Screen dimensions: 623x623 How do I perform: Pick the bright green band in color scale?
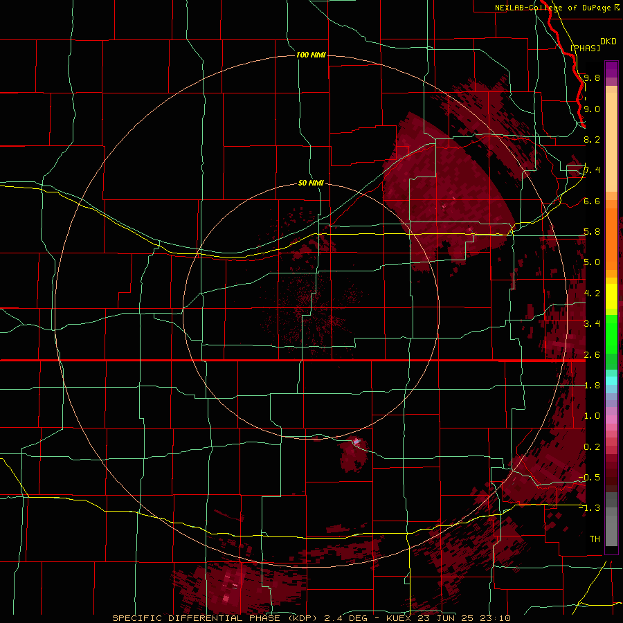[x=611, y=334]
